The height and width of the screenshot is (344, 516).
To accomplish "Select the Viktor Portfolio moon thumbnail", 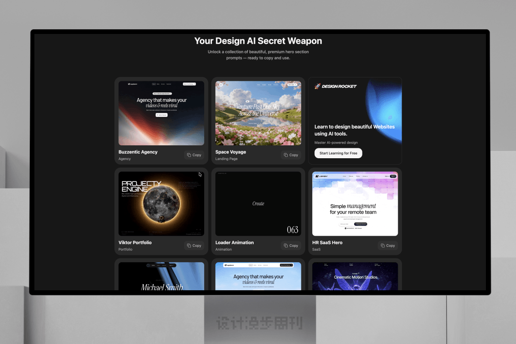I will coord(161,204).
